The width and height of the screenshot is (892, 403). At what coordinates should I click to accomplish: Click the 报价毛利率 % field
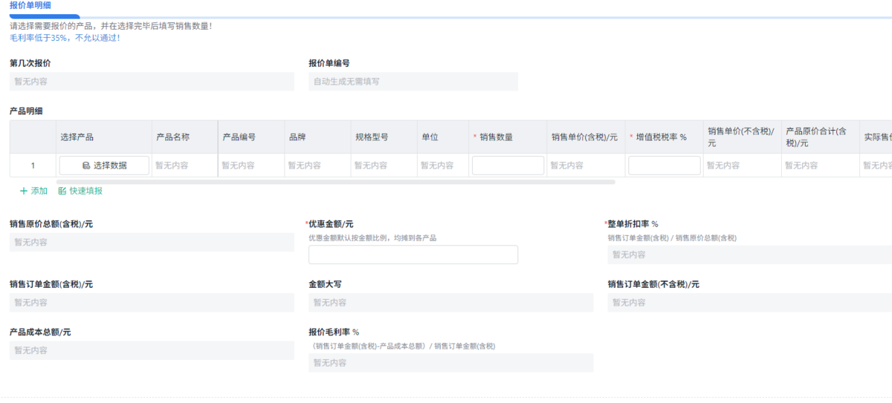pyautogui.click(x=450, y=363)
